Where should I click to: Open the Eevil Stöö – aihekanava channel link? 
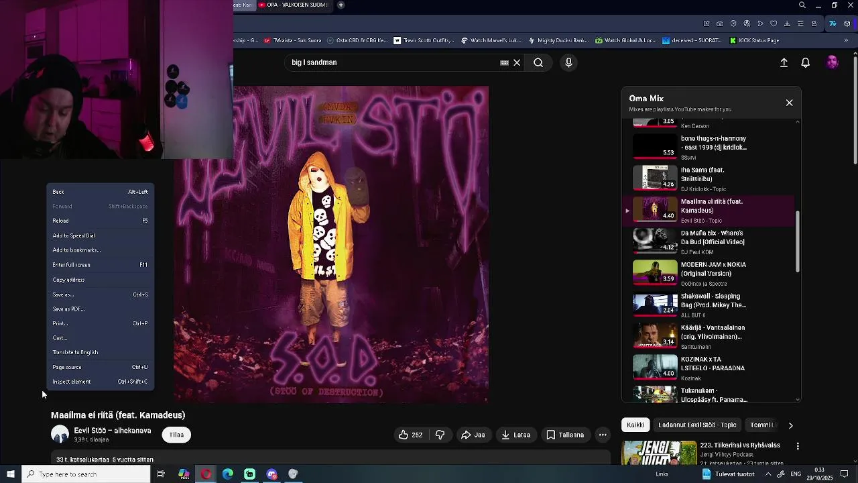coord(113,431)
